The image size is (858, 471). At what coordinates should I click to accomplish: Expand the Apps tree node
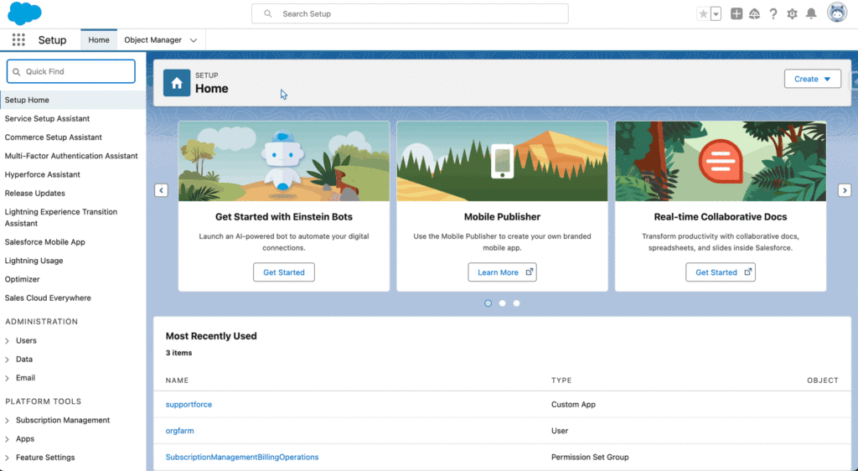[x=7, y=438]
